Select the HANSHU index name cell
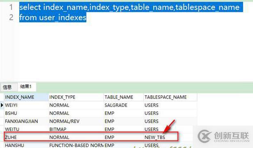 26,145
